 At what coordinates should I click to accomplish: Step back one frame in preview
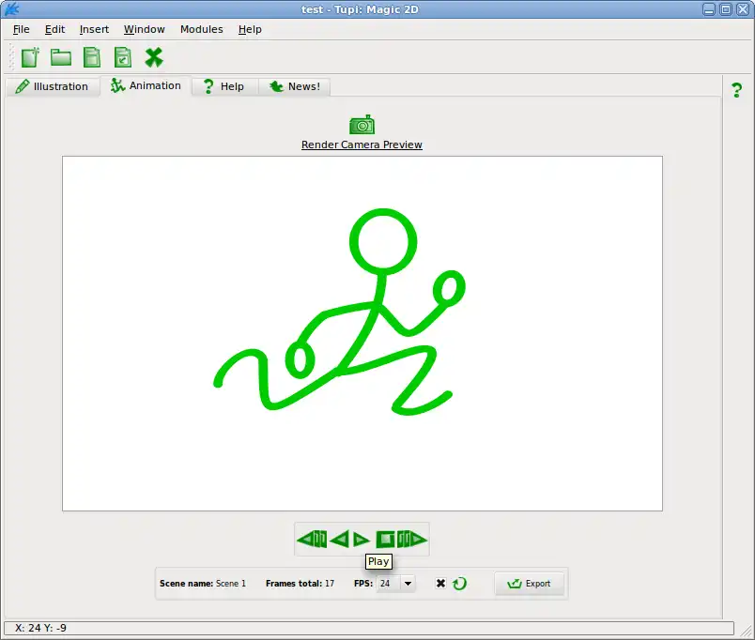[312, 539]
